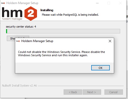Click the < Back button
Image resolution: width=128 pixels, height=99 pixels.
click(x=73, y=92)
